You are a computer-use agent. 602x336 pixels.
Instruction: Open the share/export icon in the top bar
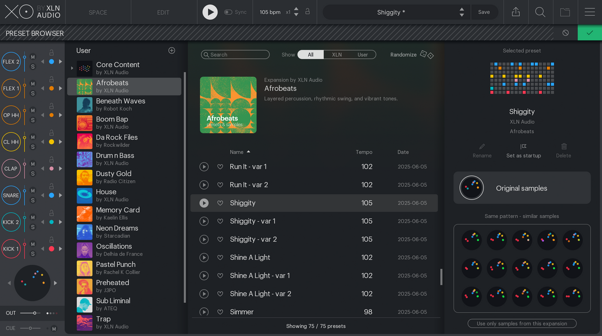coord(516,12)
